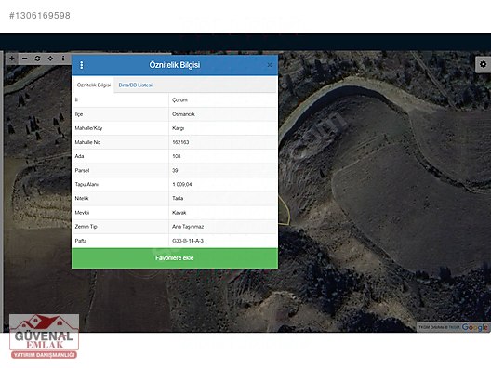Click the info map toolbar icon
491x368 pixels.
point(63,59)
